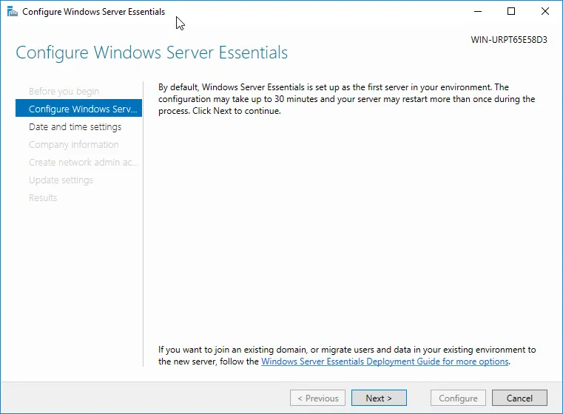563x414 pixels.
Task: Click the Next > button
Action: click(x=379, y=398)
